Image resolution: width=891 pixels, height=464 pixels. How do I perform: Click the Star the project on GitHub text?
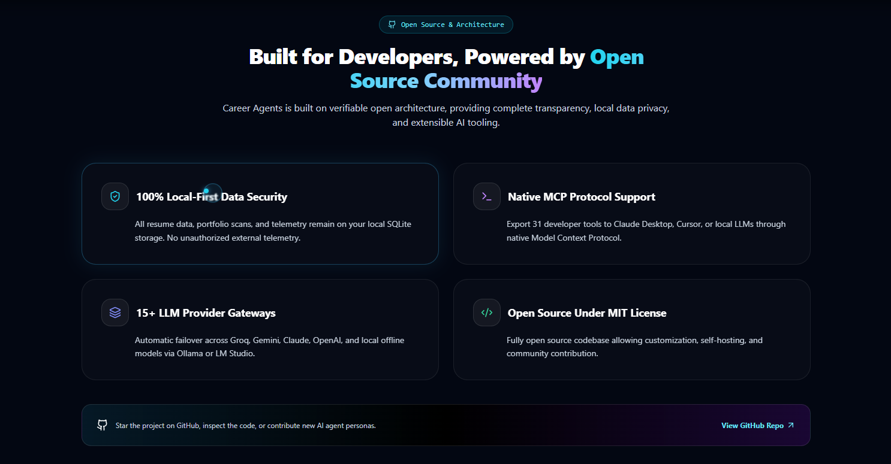point(246,426)
